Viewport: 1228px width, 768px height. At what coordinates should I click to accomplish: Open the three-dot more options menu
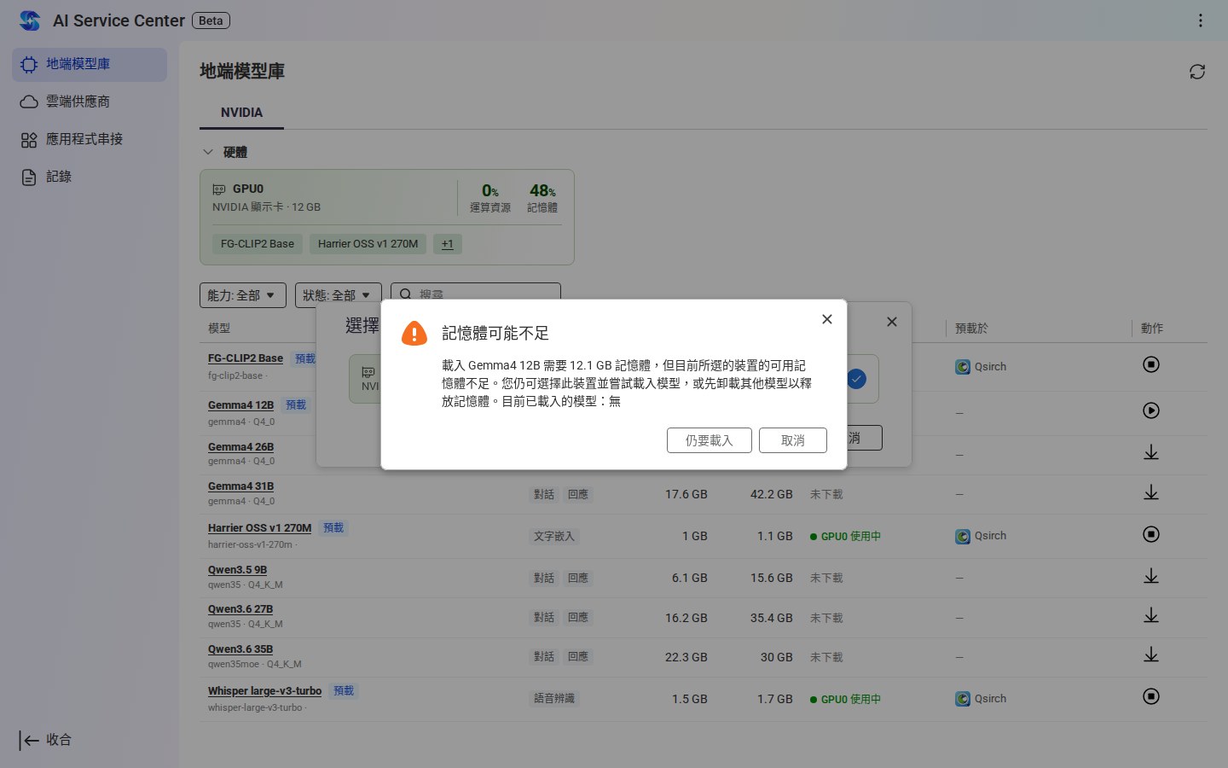[x=1200, y=20]
